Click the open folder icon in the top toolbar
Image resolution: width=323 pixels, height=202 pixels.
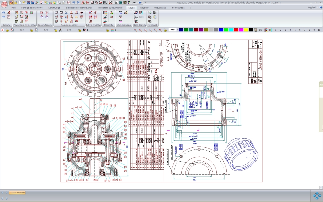coord(16,2)
